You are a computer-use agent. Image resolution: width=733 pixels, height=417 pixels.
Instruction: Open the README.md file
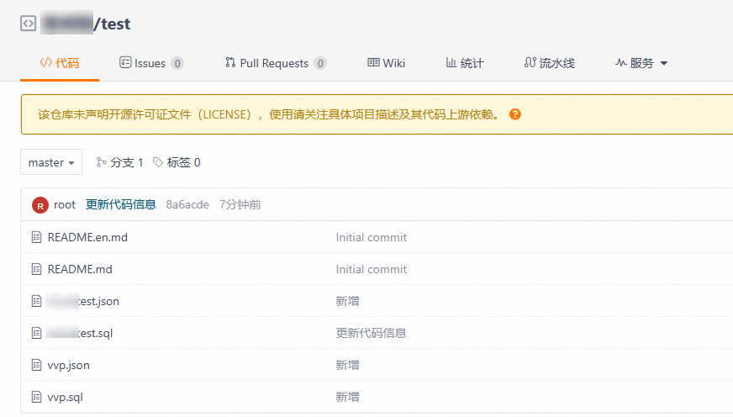coord(80,269)
